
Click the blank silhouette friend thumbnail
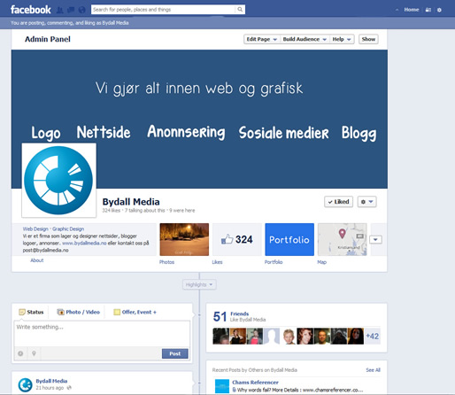tap(272, 336)
